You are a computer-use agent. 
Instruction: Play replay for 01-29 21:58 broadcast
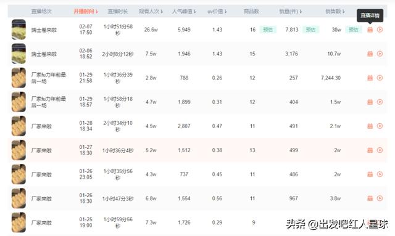click(x=380, y=78)
